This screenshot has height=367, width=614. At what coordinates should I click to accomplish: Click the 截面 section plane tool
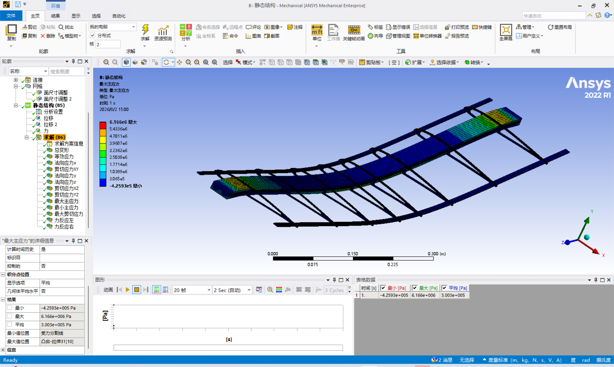pos(272,36)
